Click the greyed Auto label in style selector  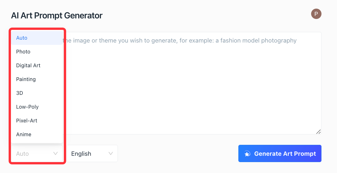tap(22, 154)
